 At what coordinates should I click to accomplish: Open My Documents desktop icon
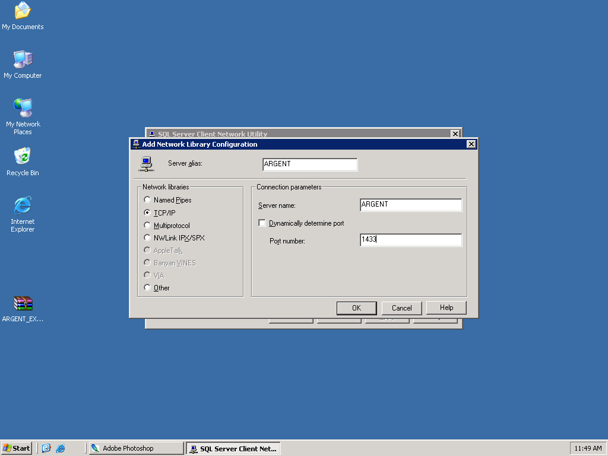(23, 11)
